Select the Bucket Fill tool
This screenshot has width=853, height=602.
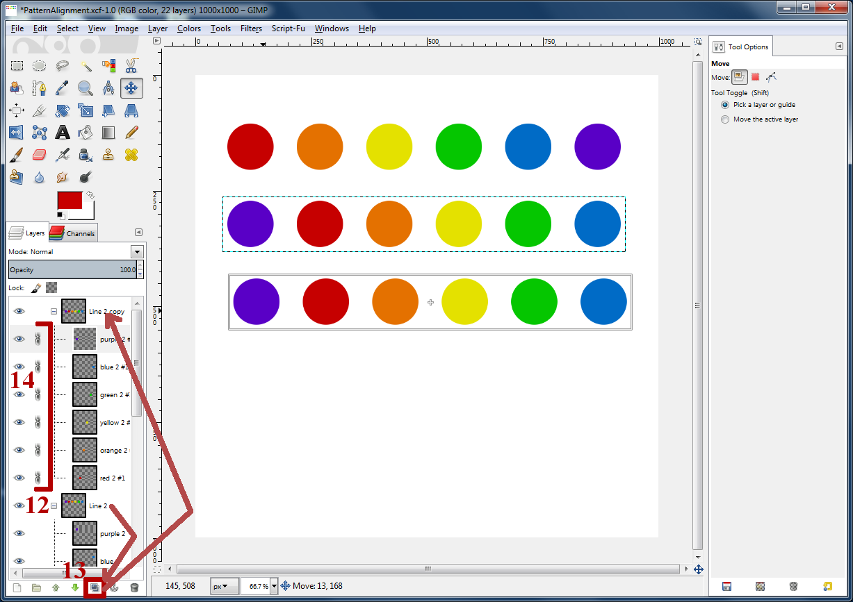coord(86,132)
